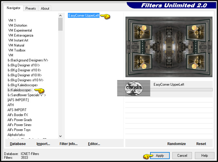The image size is (218, 162).
Task: Select VM 1 filter category
Action: (x=12, y=20)
